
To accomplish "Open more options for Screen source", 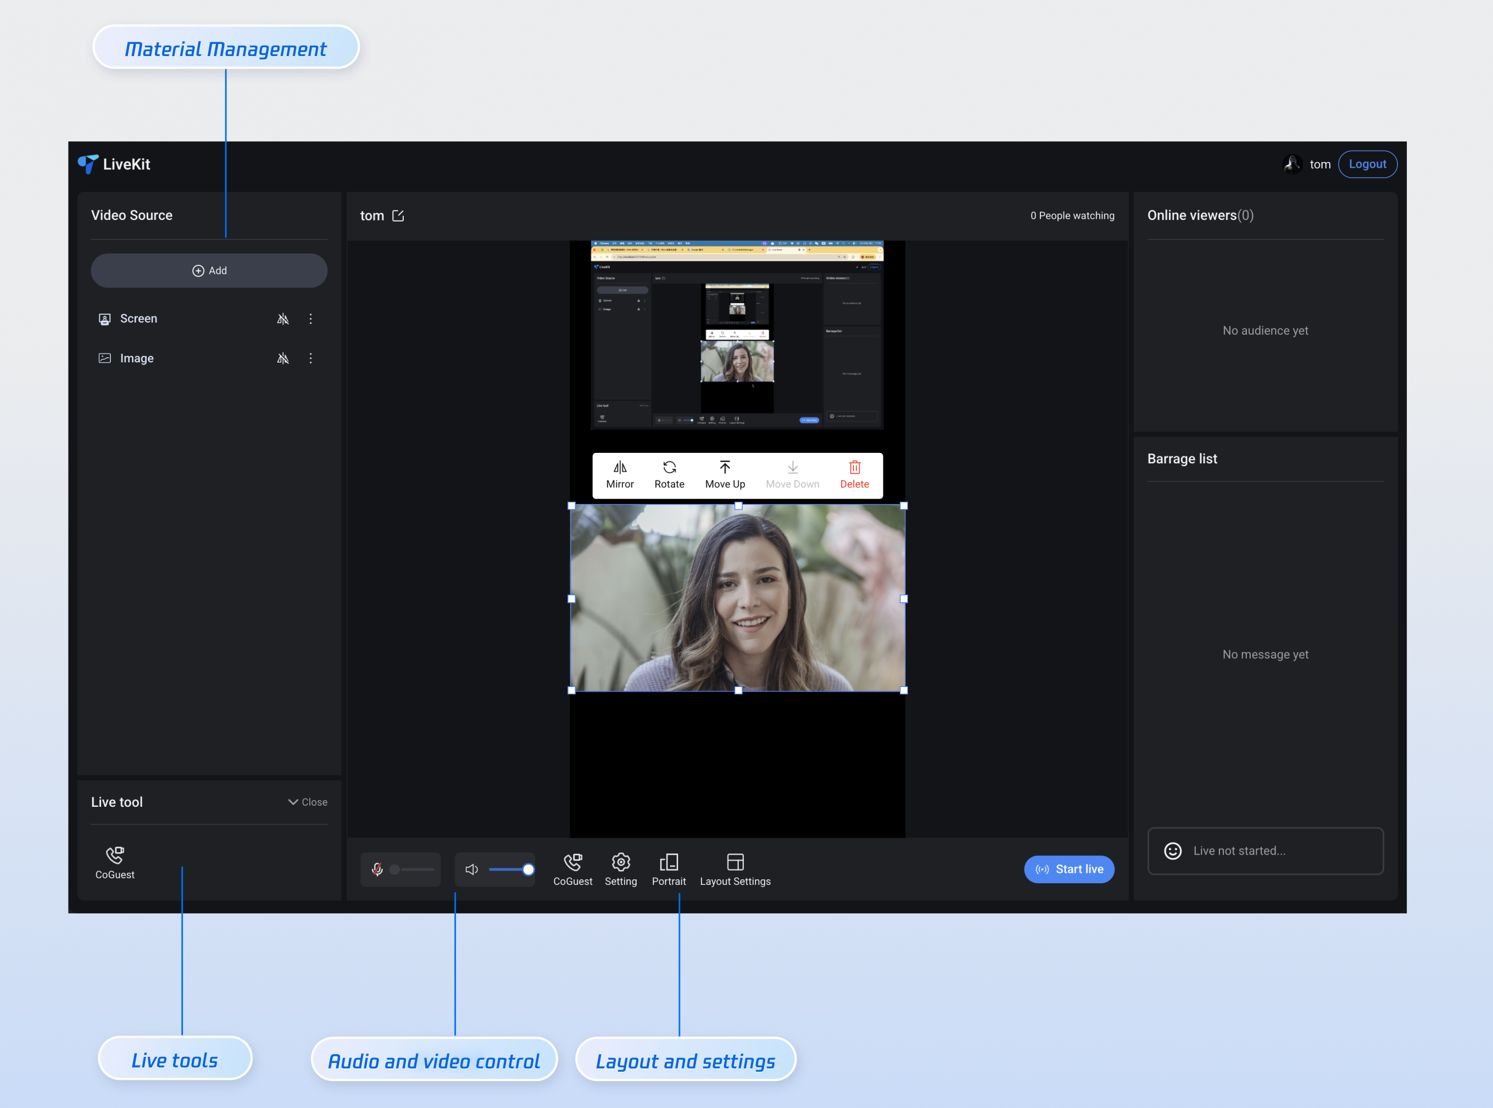I will coord(310,319).
